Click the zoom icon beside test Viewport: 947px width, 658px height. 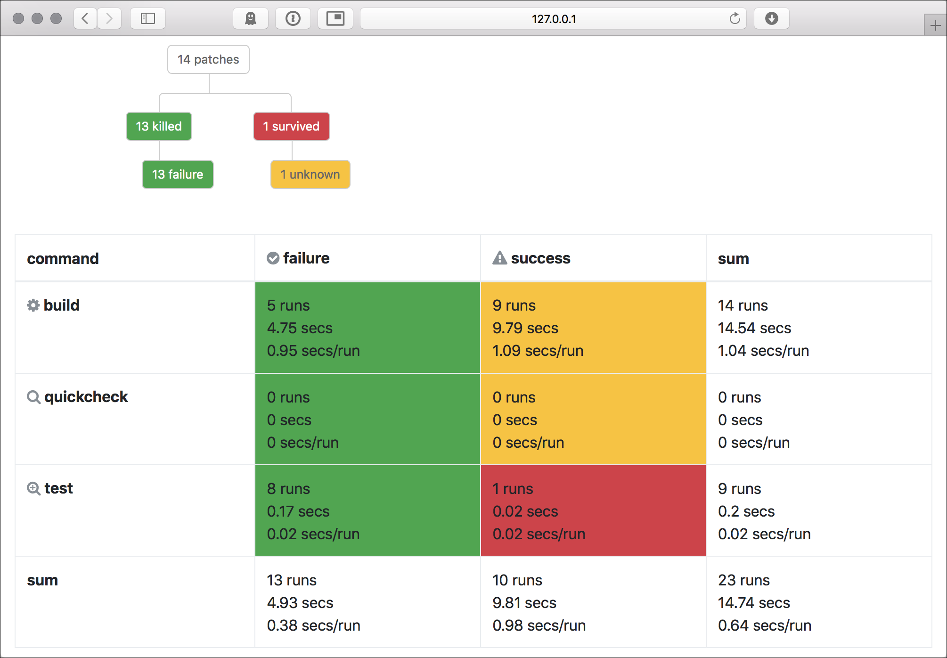click(x=33, y=489)
